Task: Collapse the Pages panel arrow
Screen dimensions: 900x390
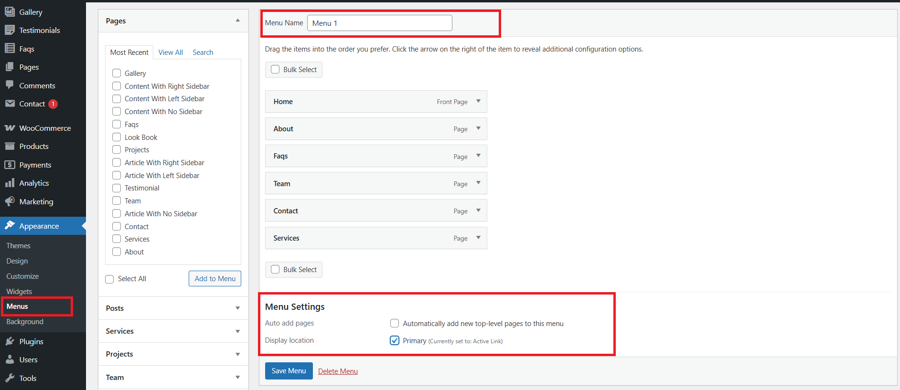Action: tap(237, 20)
